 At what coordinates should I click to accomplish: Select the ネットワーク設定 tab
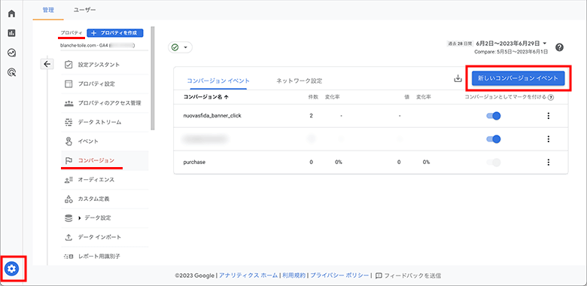pos(299,81)
